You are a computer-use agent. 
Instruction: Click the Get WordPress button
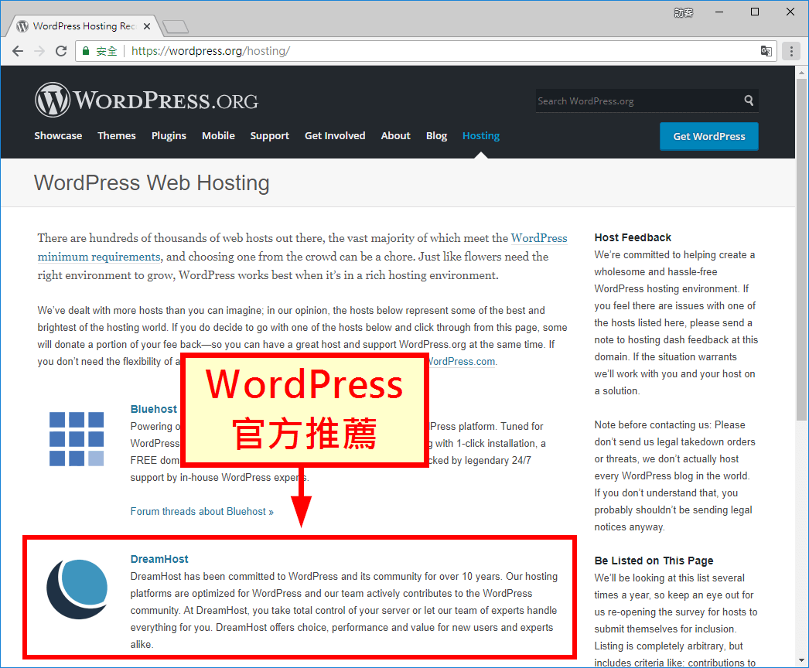coord(708,136)
